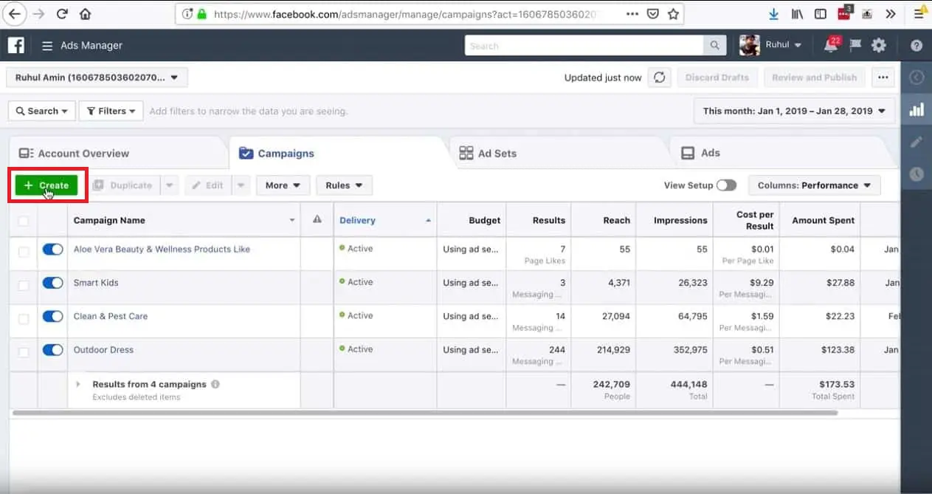
Task: Open the Rules dropdown
Action: coord(344,185)
